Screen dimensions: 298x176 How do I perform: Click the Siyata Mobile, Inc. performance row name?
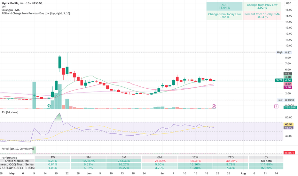(x=17, y=161)
